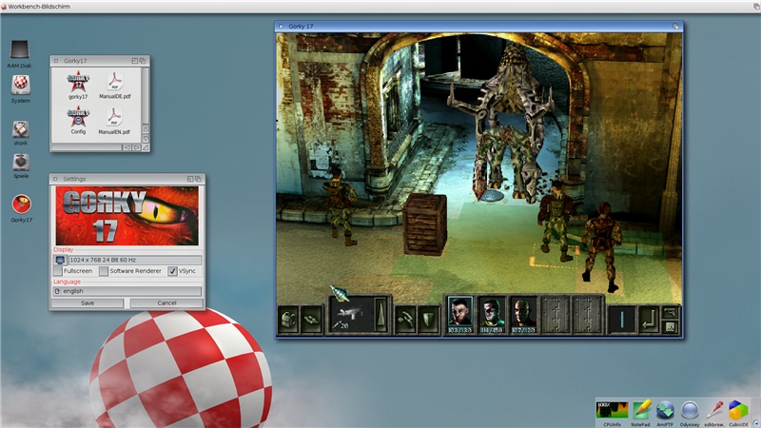Toggle the Gorky 17 game window depth gadget

click(676, 27)
